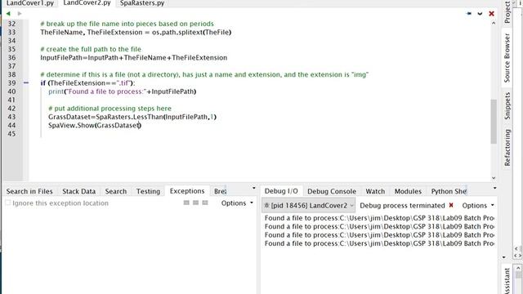
Task: Open left panel tab overflow dropdown
Action: [x=254, y=189]
